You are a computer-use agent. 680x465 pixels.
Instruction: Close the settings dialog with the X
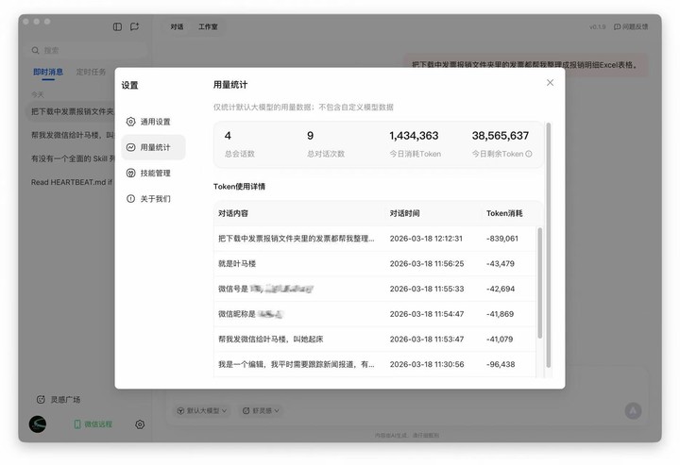coord(550,83)
